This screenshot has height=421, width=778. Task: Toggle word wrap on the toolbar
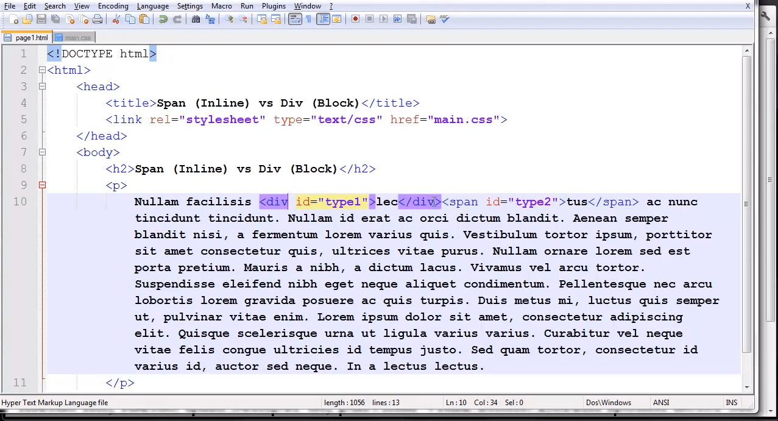(294, 19)
